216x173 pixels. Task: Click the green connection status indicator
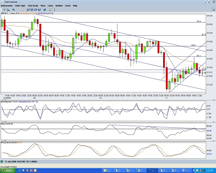point(1,162)
